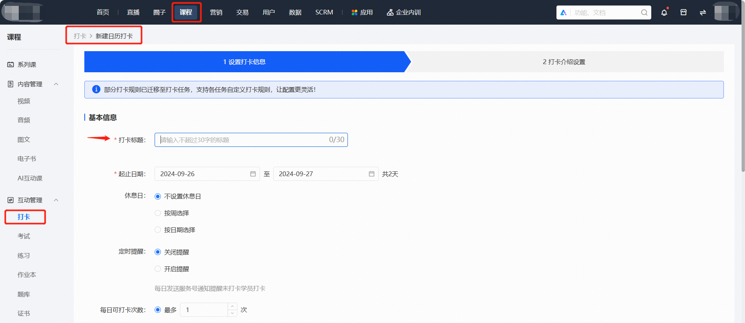
Task: Open calendar icon for start date
Action: pos(253,174)
